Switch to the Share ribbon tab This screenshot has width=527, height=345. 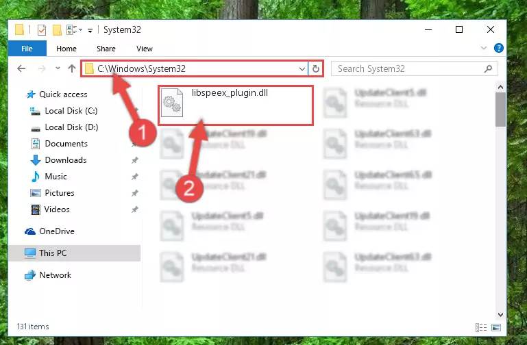[106, 49]
